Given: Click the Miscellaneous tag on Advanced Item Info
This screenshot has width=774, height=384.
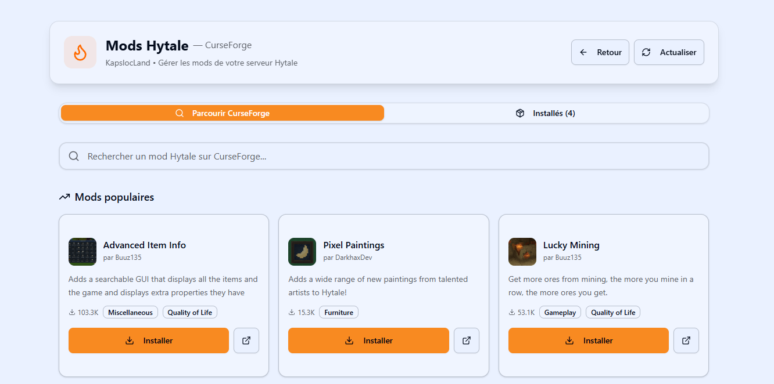Looking at the screenshot, I should click(x=130, y=313).
